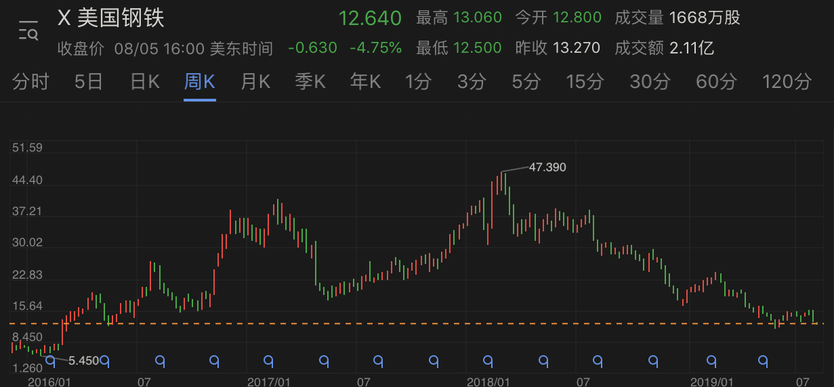The image size is (834, 387).
Task: Click the 今开 12.800 open value
Action: pyautogui.click(x=558, y=18)
